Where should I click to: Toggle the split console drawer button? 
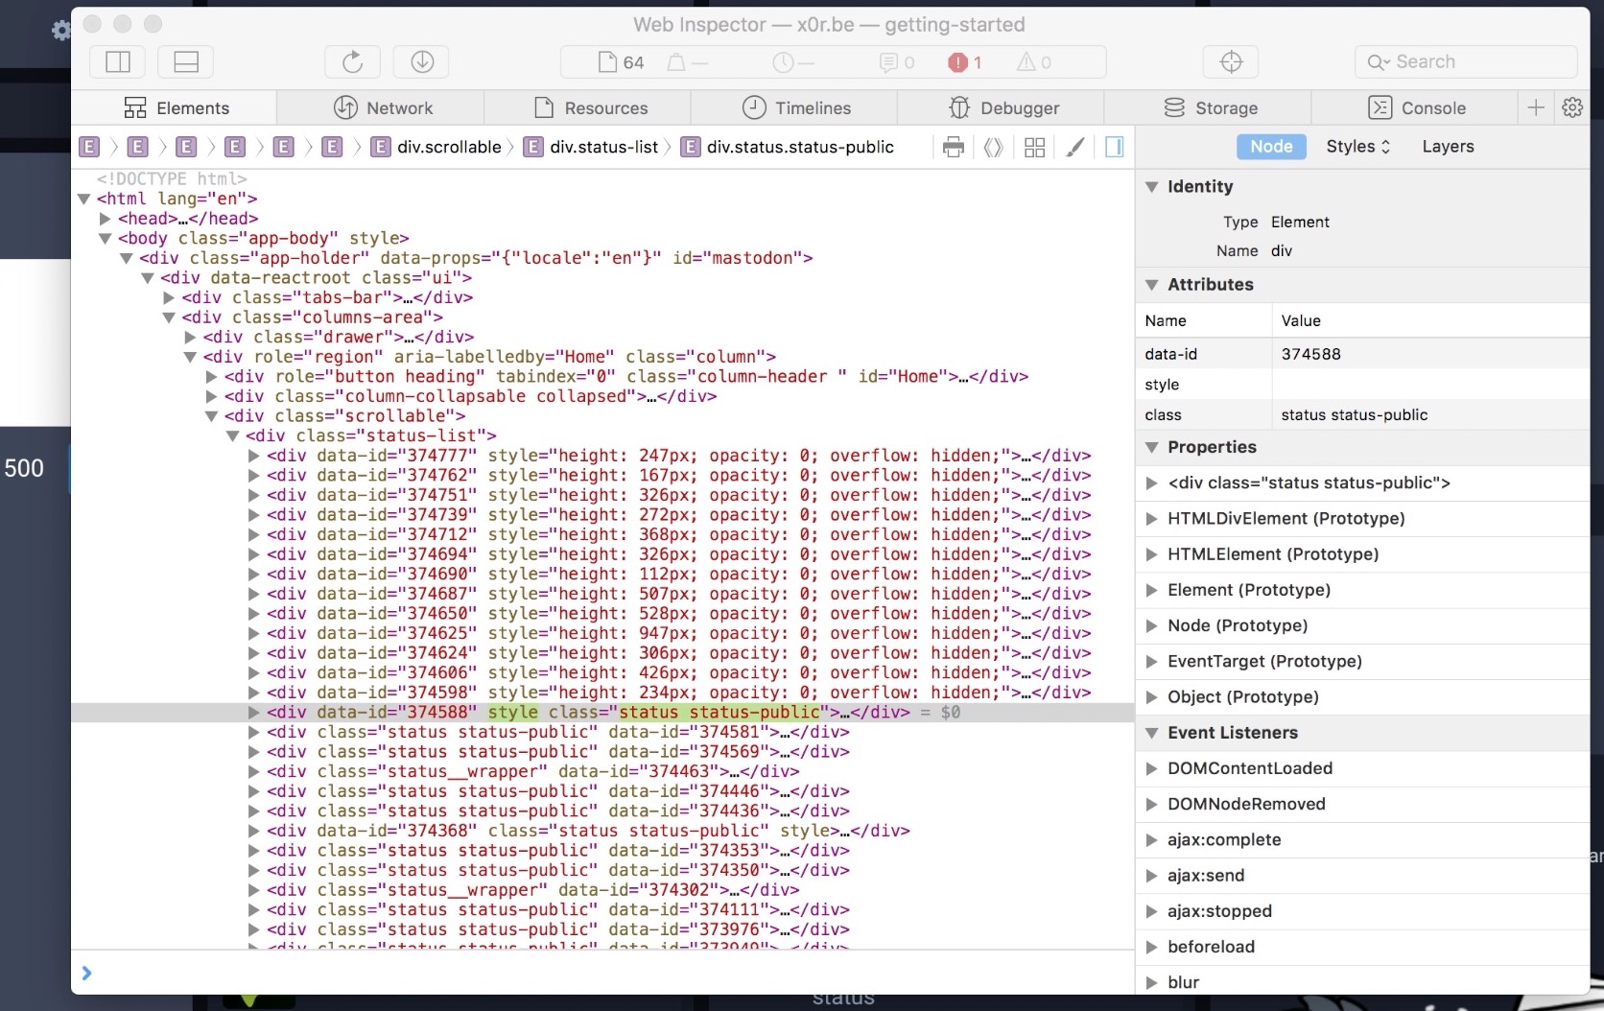[186, 62]
